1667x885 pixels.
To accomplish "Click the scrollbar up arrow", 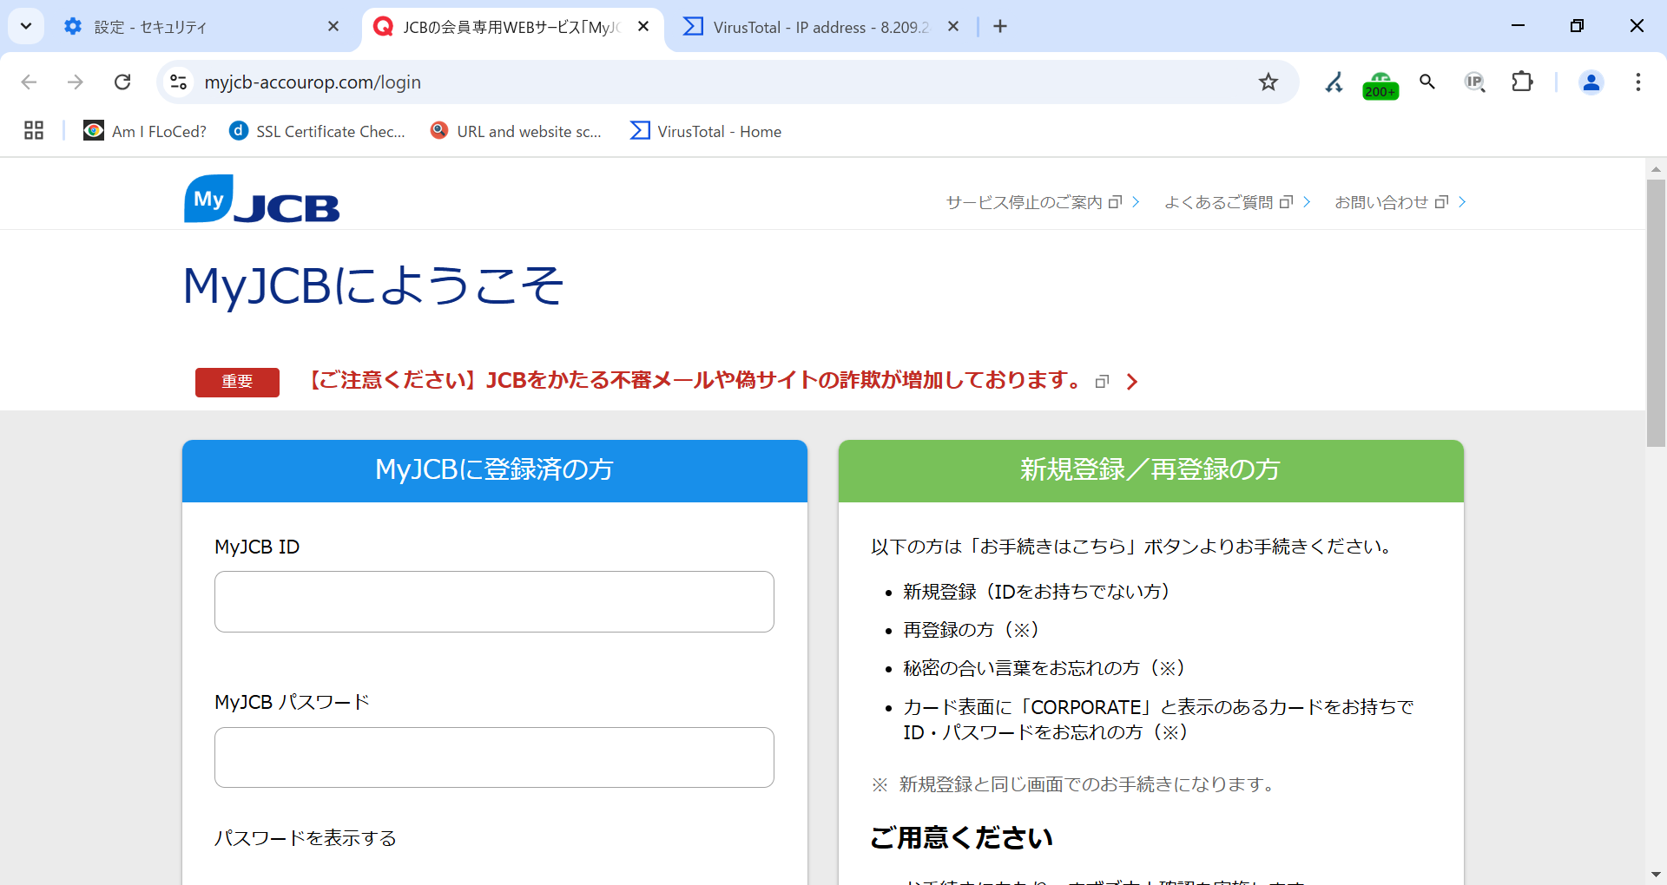I will [x=1656, y=169].
